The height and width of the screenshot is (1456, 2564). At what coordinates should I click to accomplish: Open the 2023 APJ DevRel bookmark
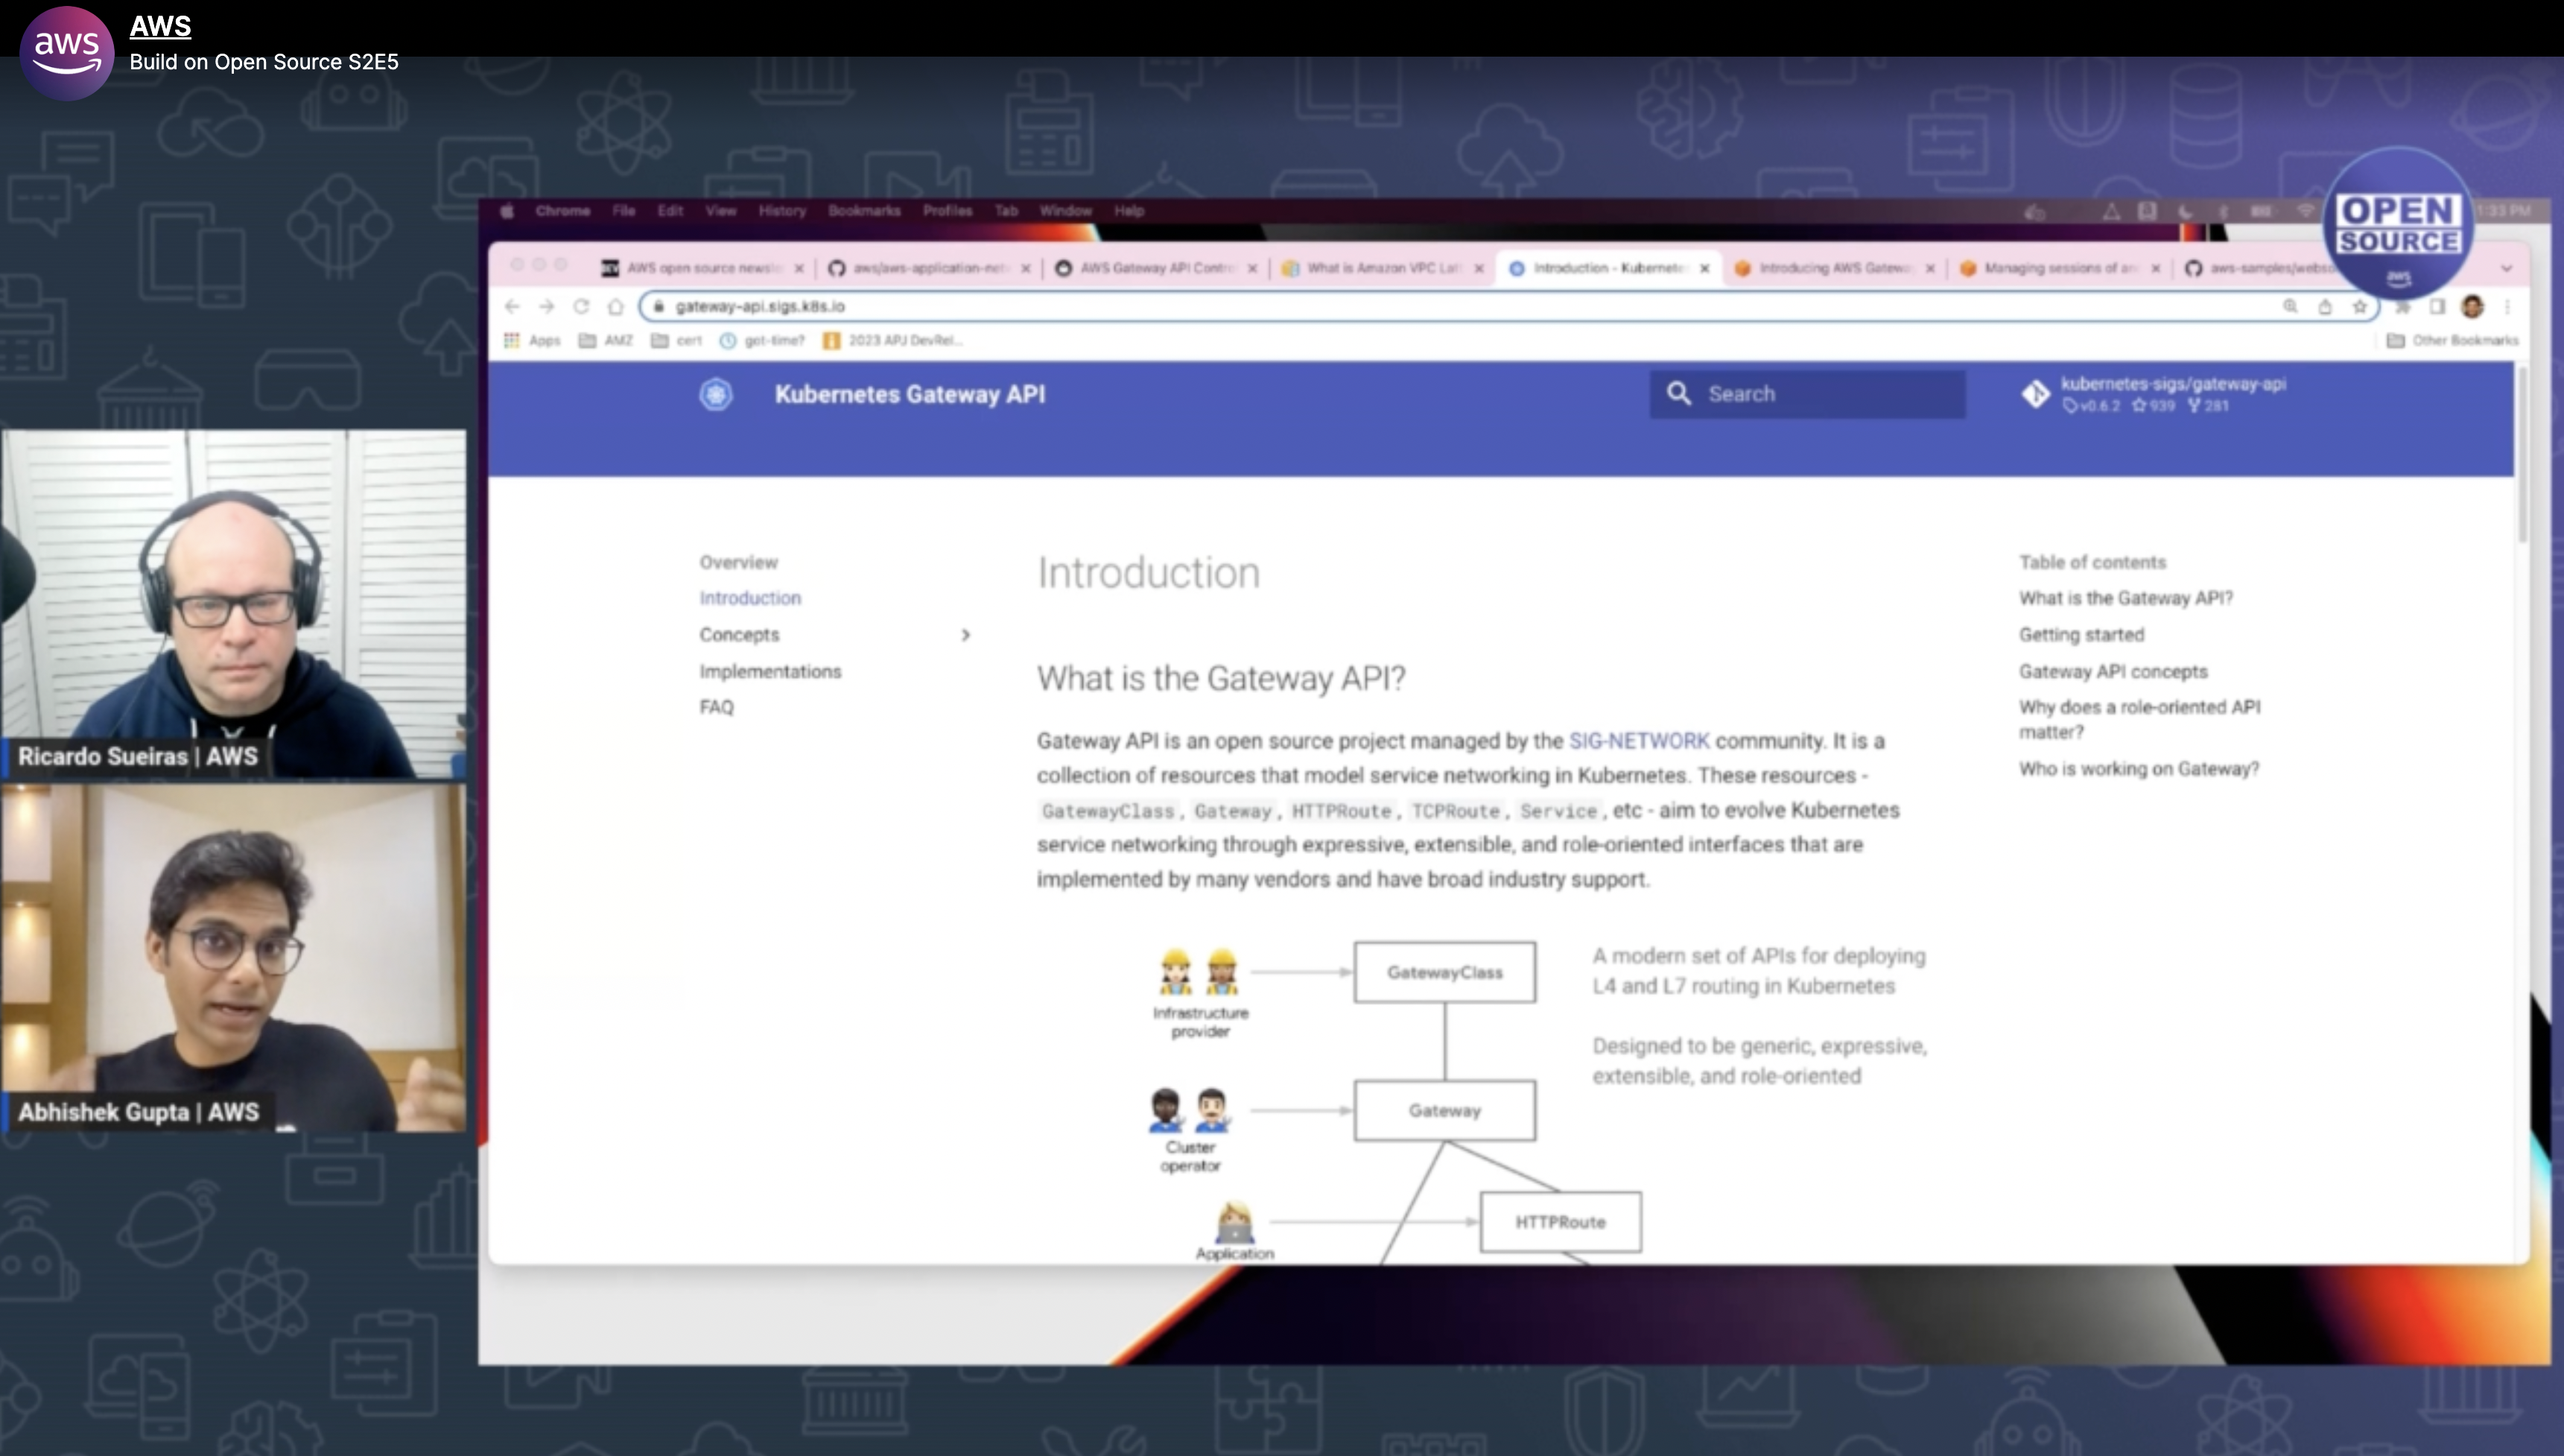click(892, 340)
